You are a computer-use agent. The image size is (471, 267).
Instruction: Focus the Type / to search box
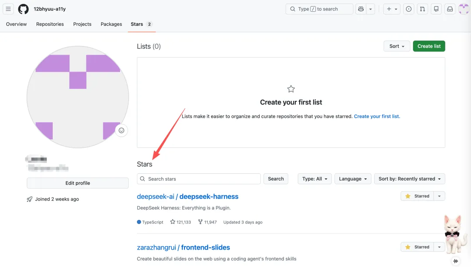(319, 9)
